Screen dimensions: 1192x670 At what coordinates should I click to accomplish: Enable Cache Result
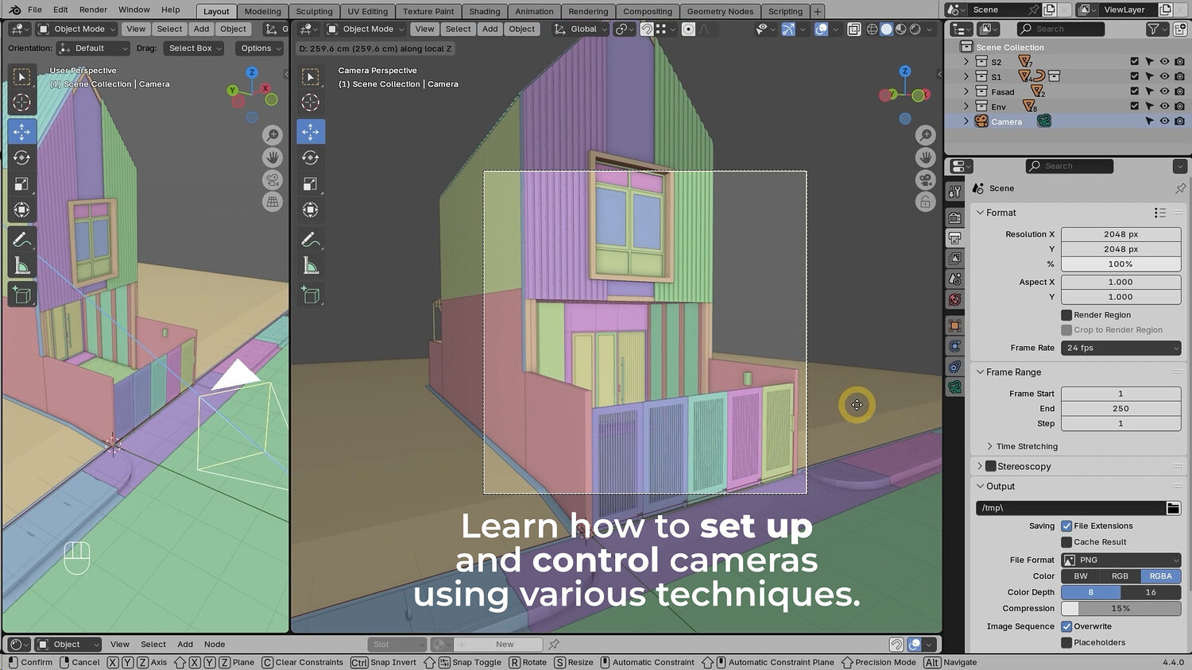[1066, 542]
